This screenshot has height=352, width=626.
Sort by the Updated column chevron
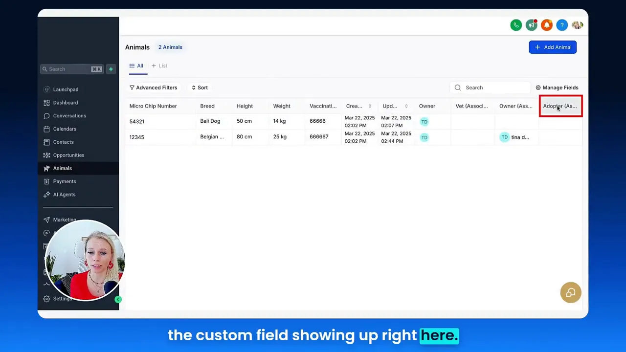tap(406, 106)
